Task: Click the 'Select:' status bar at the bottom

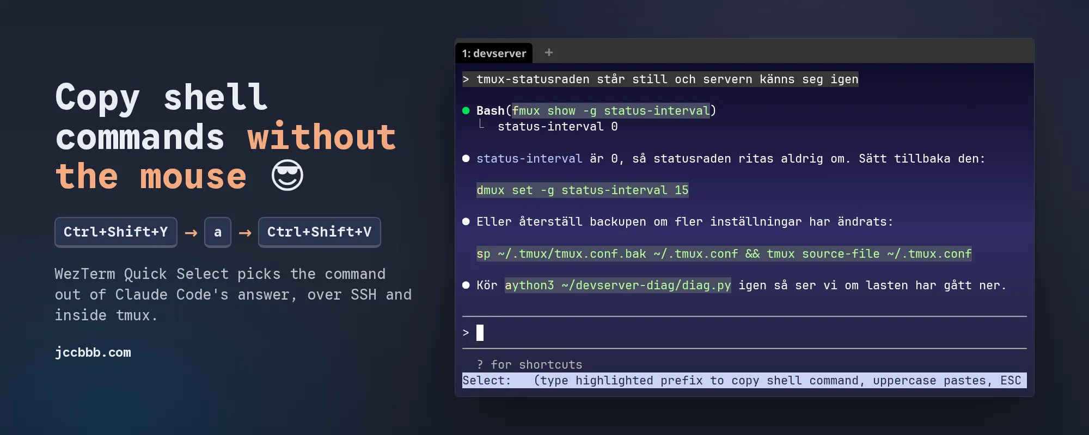Action: [x=744, y=381]
